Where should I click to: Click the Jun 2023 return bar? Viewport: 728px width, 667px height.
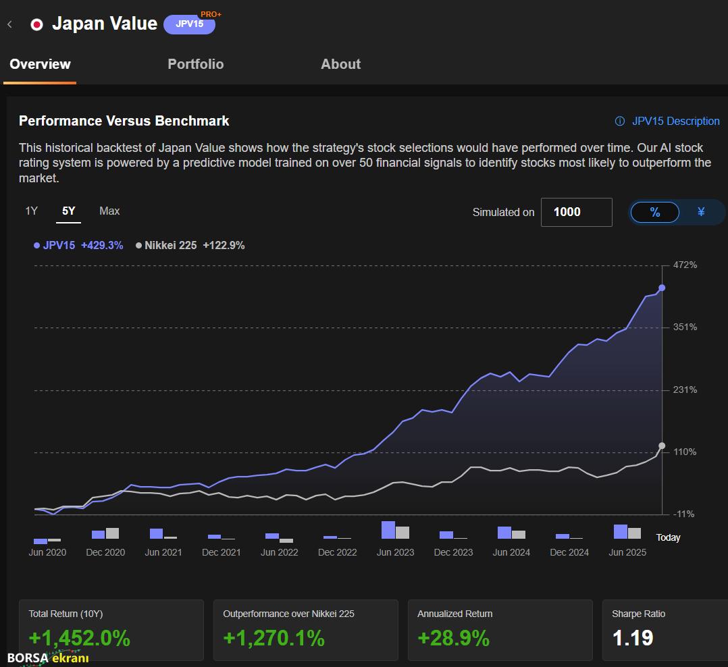tap(388, 530)
